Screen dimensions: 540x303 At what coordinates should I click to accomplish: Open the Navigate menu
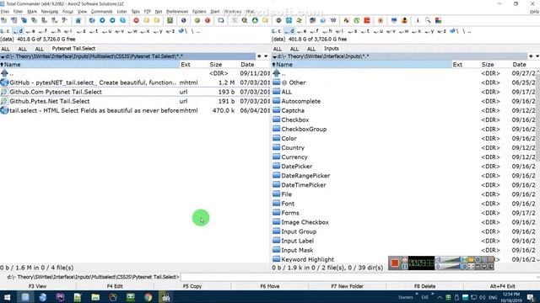(x=50, y=11)
